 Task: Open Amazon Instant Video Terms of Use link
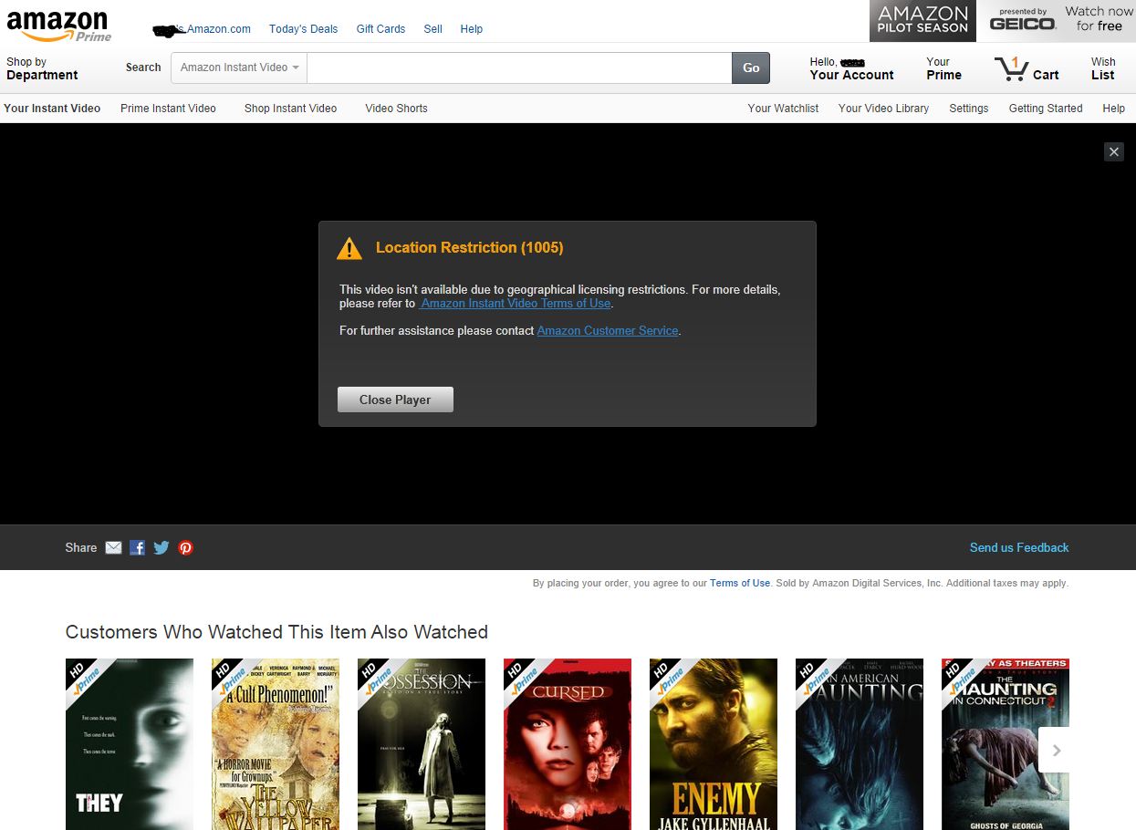pyautogui.click(x=516, y=304)
